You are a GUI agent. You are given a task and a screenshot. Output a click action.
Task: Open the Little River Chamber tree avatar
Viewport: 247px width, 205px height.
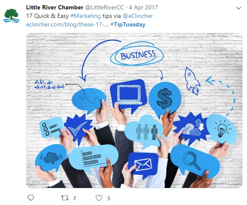click(x=12, y=16)
